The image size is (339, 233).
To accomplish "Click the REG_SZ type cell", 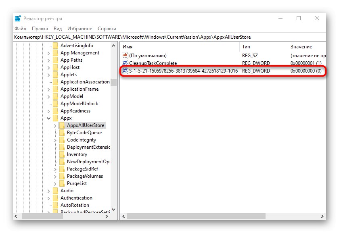I will click(250, 56).
